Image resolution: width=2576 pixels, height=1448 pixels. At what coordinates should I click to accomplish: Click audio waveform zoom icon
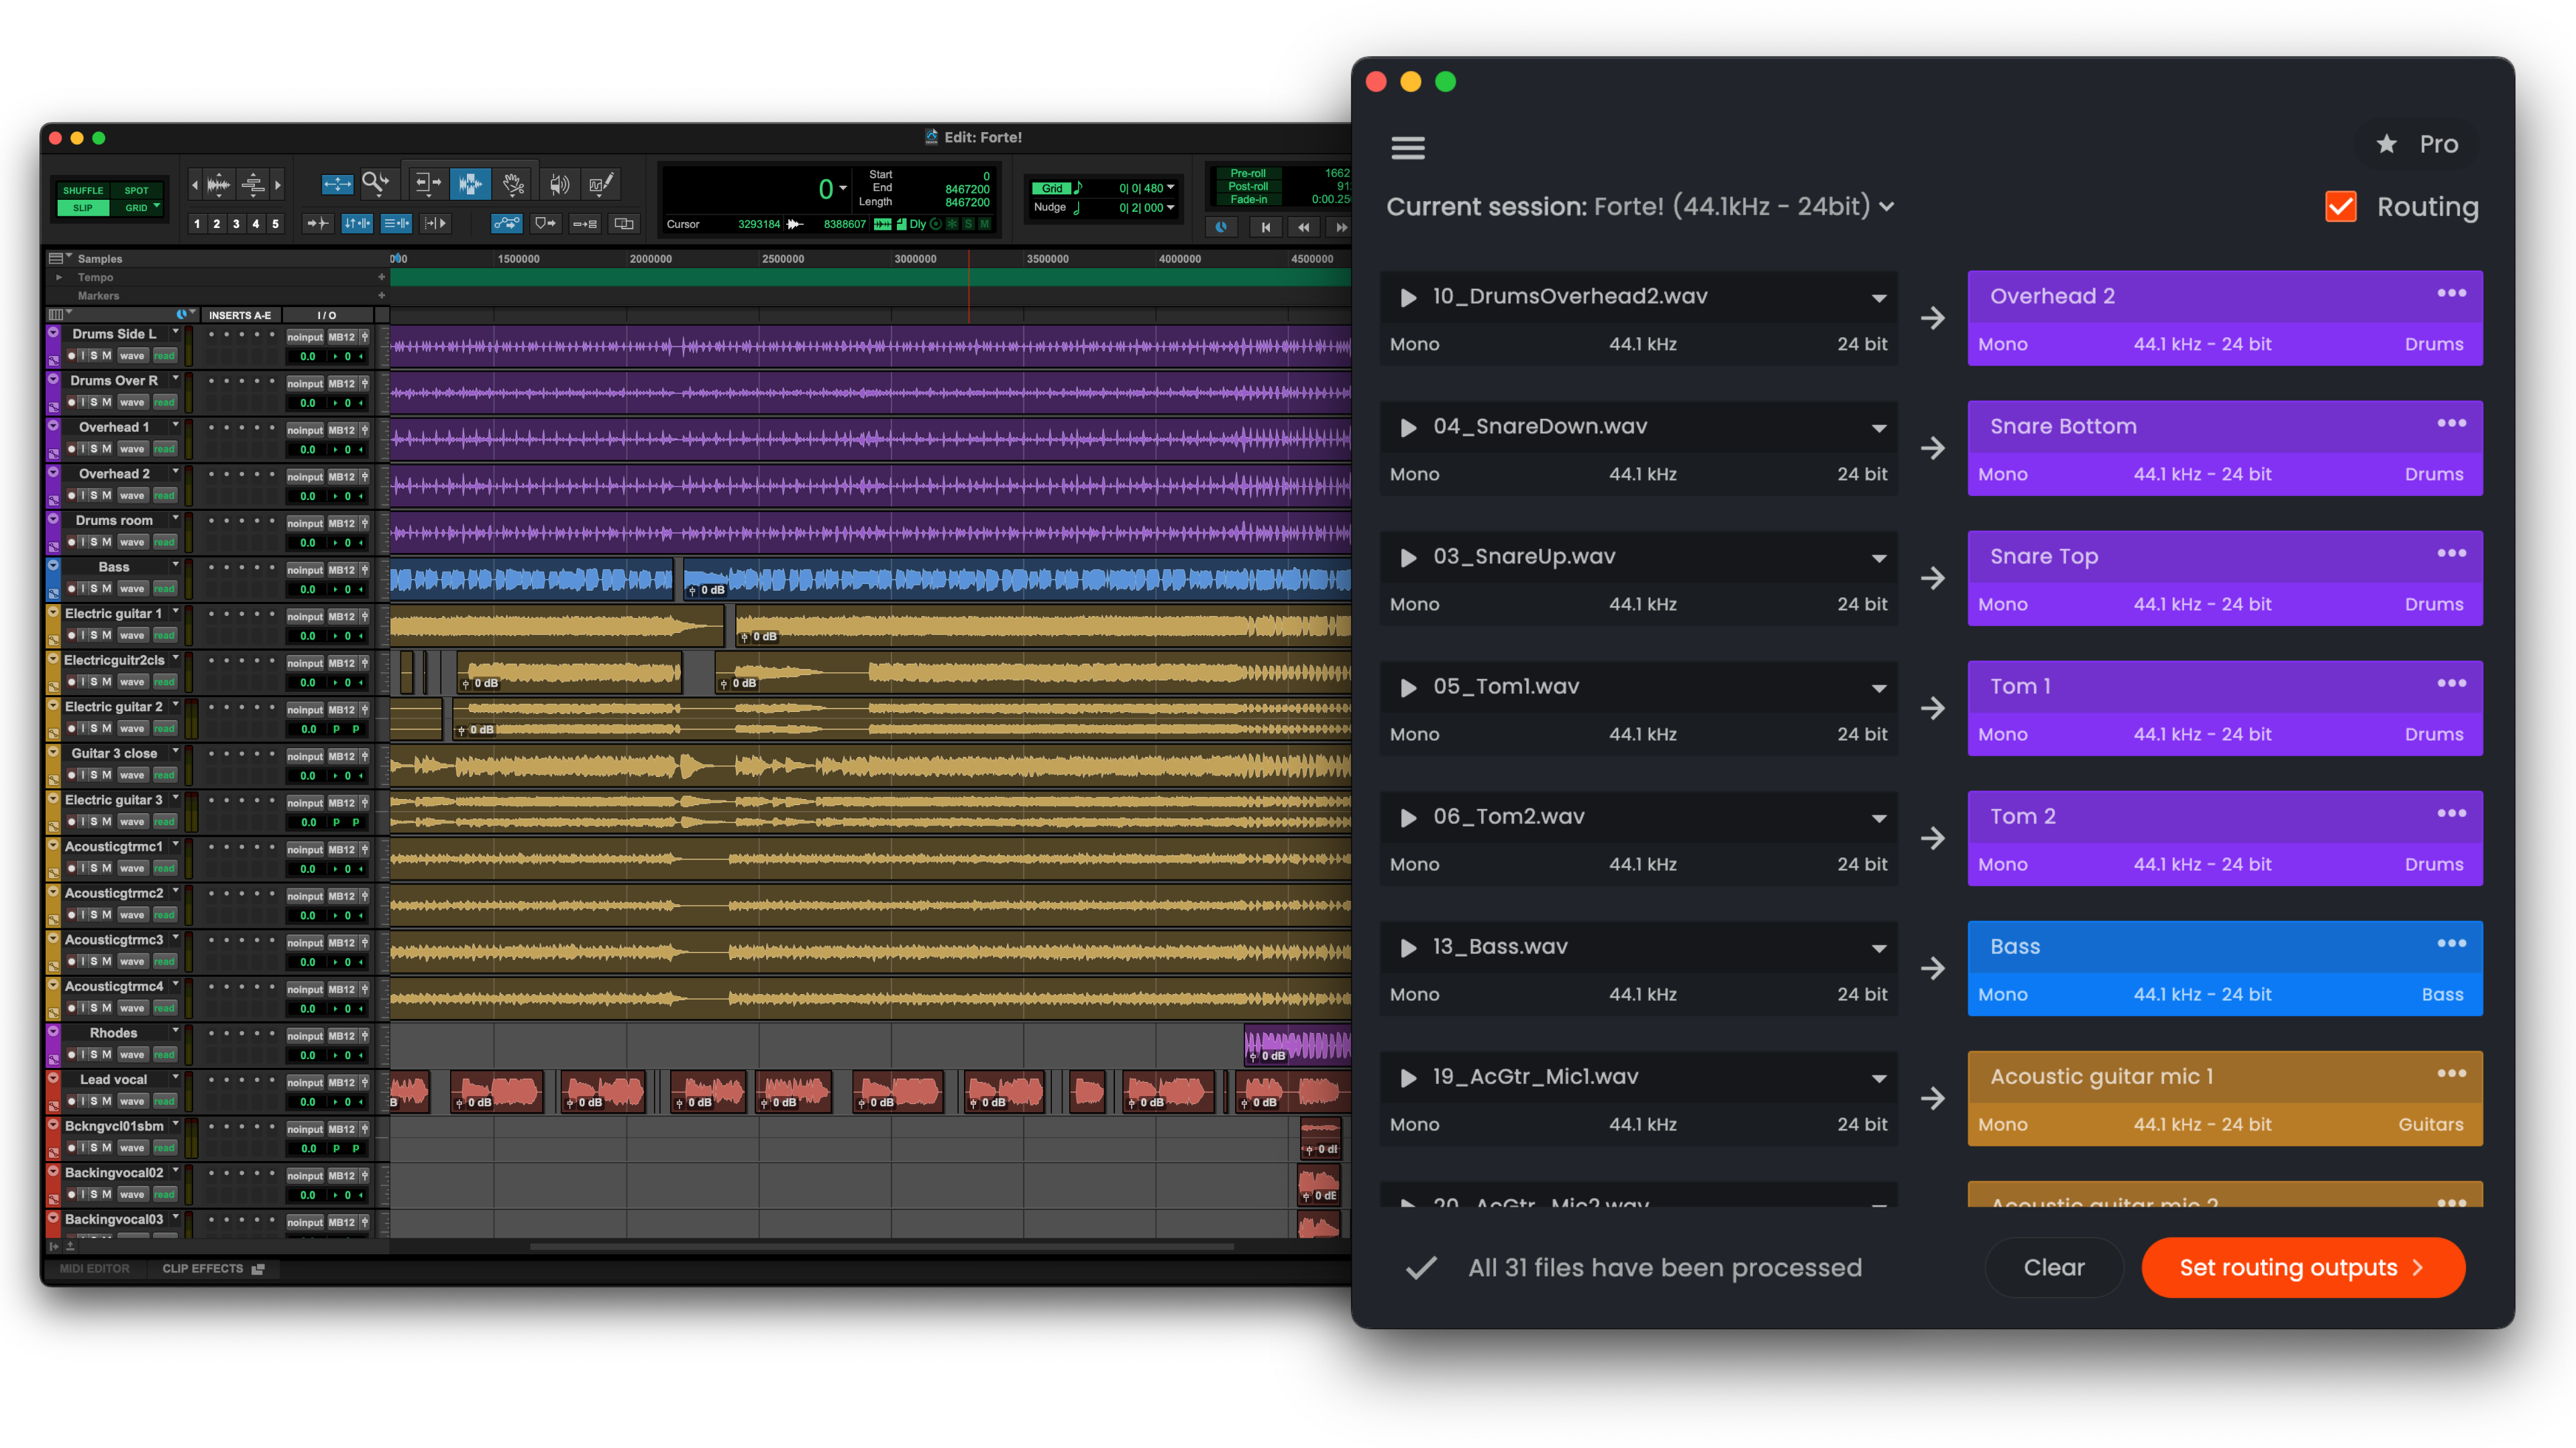(x=218, y=184)
